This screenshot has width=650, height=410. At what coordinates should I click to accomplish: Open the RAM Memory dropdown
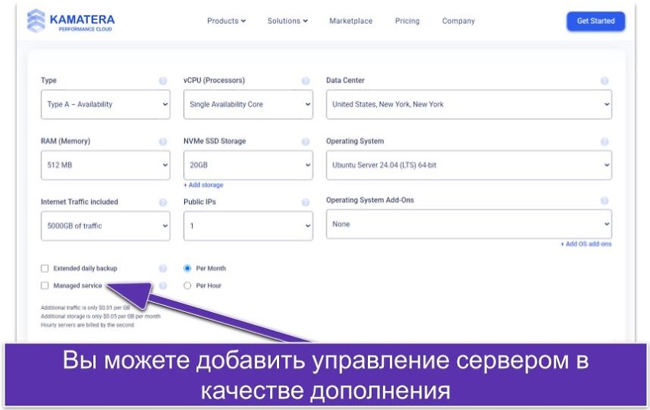(106, 165)
